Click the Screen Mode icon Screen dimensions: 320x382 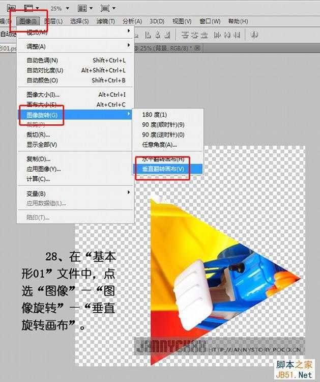(105, 9)
